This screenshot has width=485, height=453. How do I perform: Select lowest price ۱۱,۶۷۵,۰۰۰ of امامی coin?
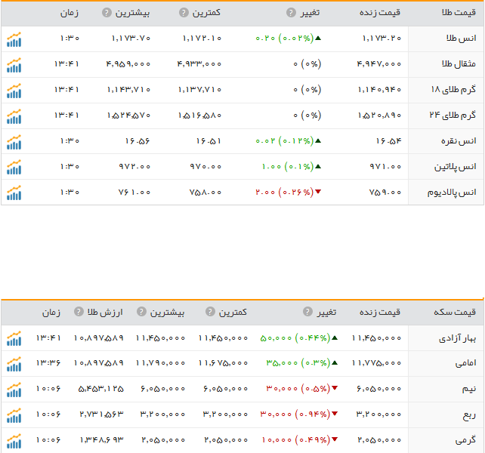(x=223, y=363)
